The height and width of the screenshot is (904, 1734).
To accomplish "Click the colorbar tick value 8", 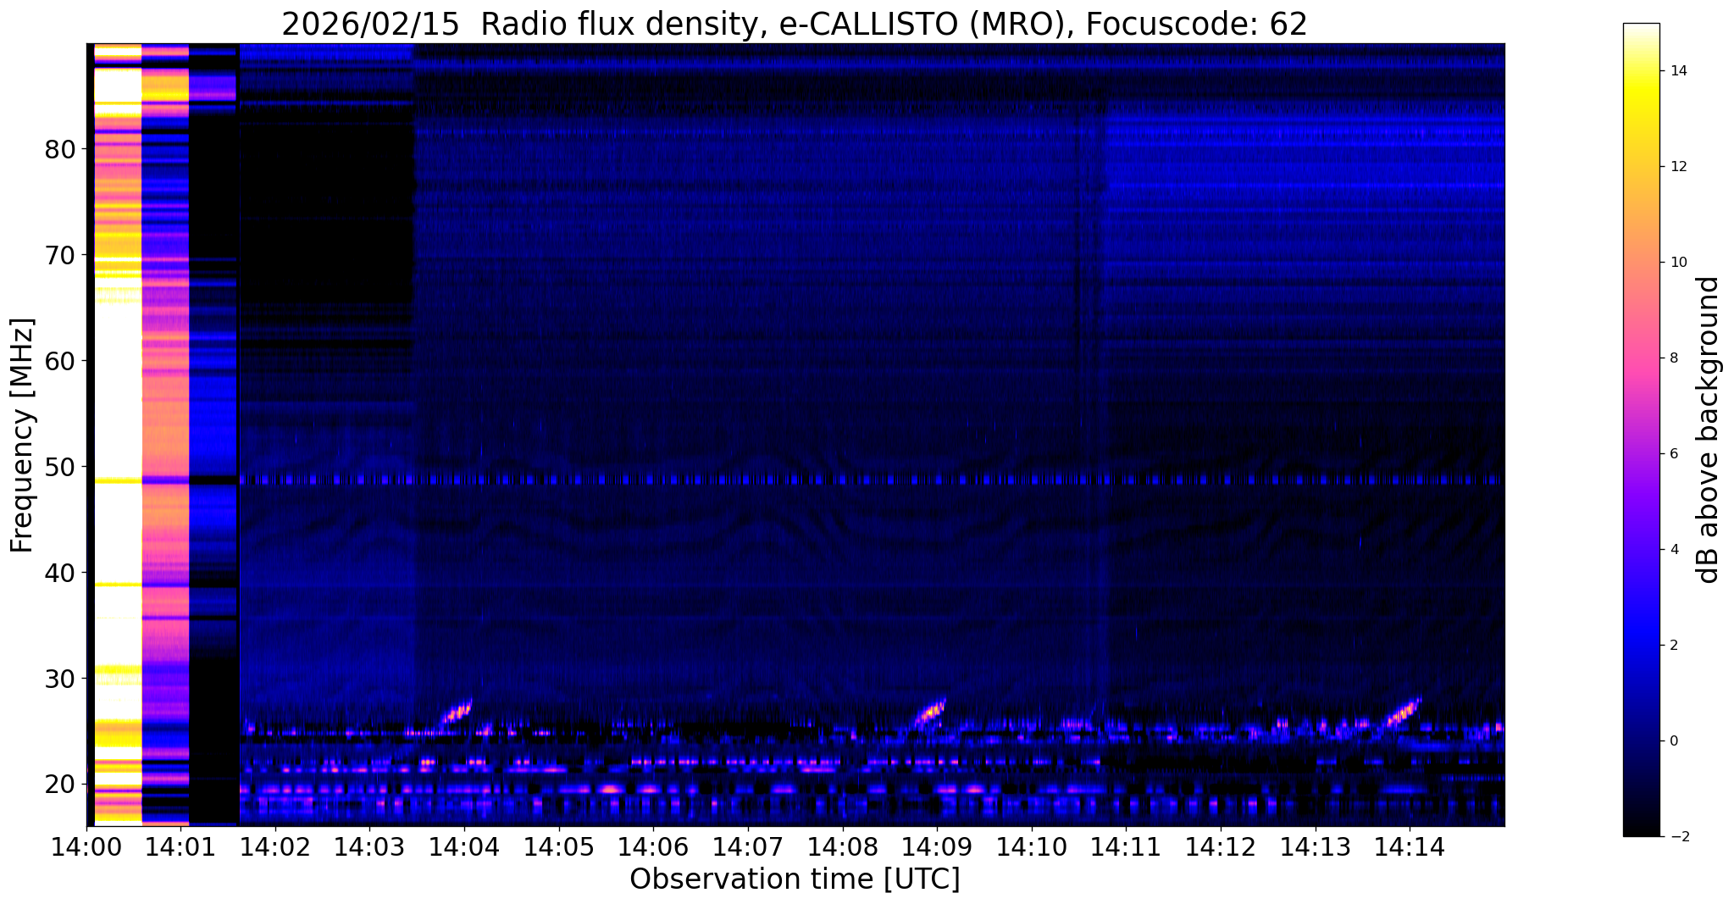I will tap(1673, 358).
